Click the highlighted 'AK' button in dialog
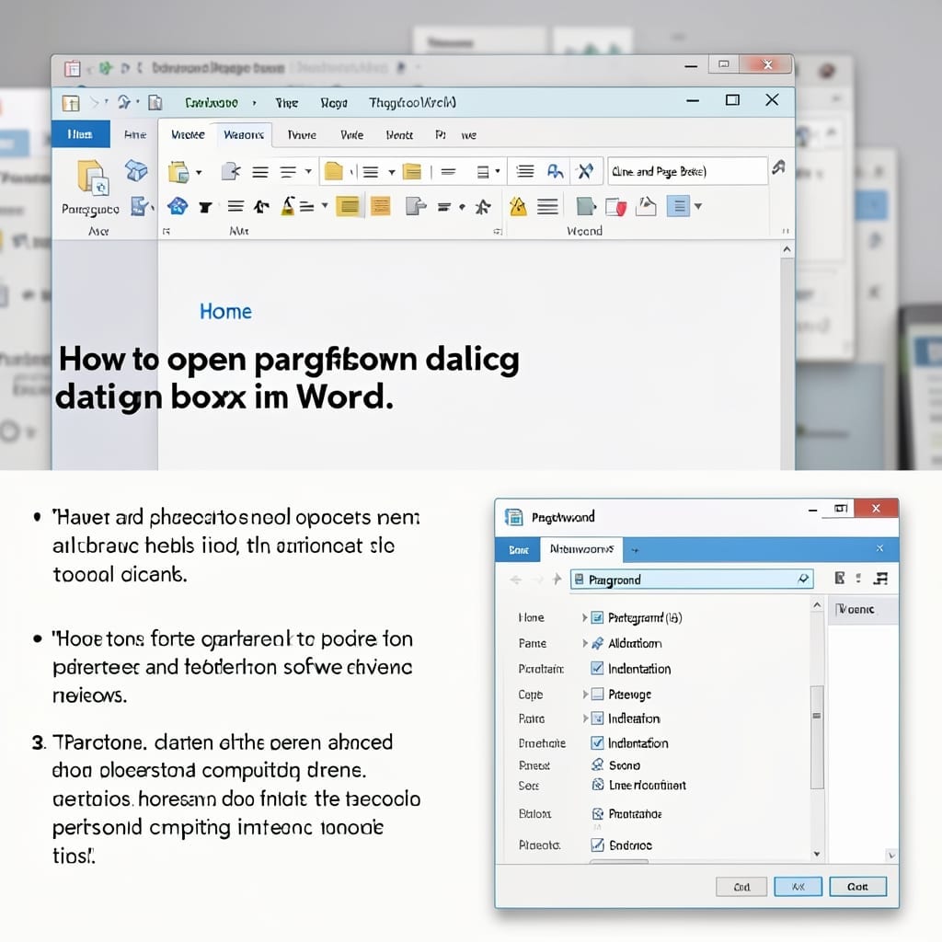Viewport: 942px width, 942px height. point(798,887)
